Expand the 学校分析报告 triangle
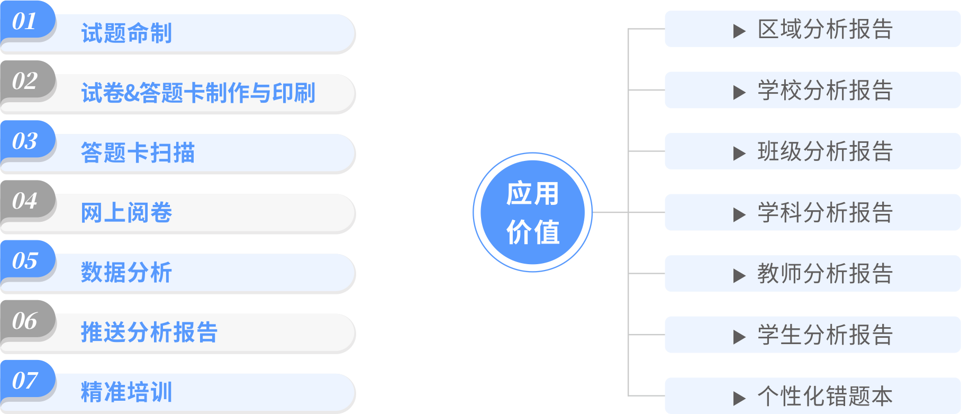The image size is (961, 414). (739, 93)
